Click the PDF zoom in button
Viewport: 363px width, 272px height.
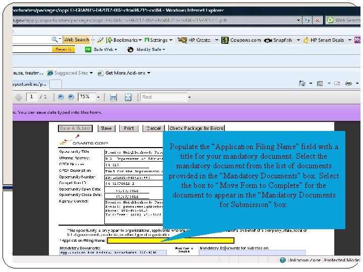click(x=71, y=97)
